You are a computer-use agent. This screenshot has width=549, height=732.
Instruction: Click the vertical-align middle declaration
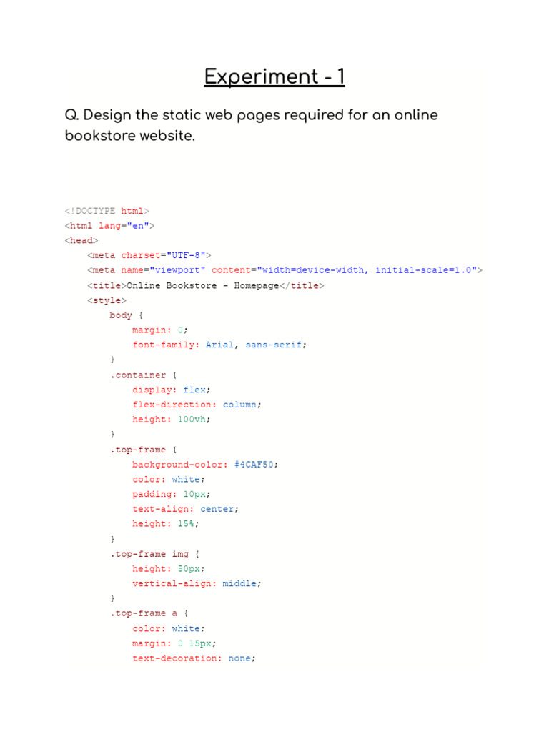[x=197, y=583]
